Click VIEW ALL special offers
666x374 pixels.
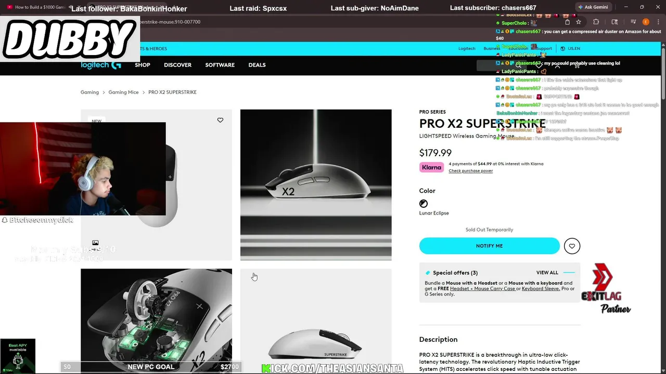pos(547,273)
